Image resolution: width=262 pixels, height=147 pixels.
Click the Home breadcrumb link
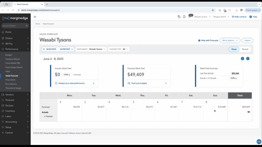(38, 24)
